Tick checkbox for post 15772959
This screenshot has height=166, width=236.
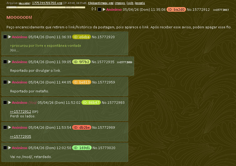pyautogui.click(x=5, y=82)
